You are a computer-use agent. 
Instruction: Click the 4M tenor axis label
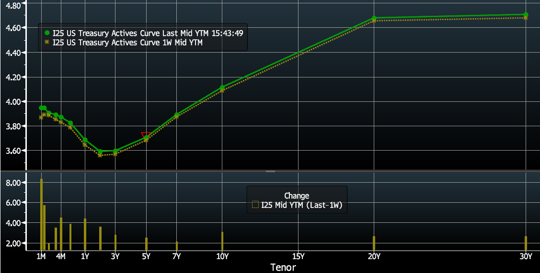pyautogui.click(x=60, y=256)
